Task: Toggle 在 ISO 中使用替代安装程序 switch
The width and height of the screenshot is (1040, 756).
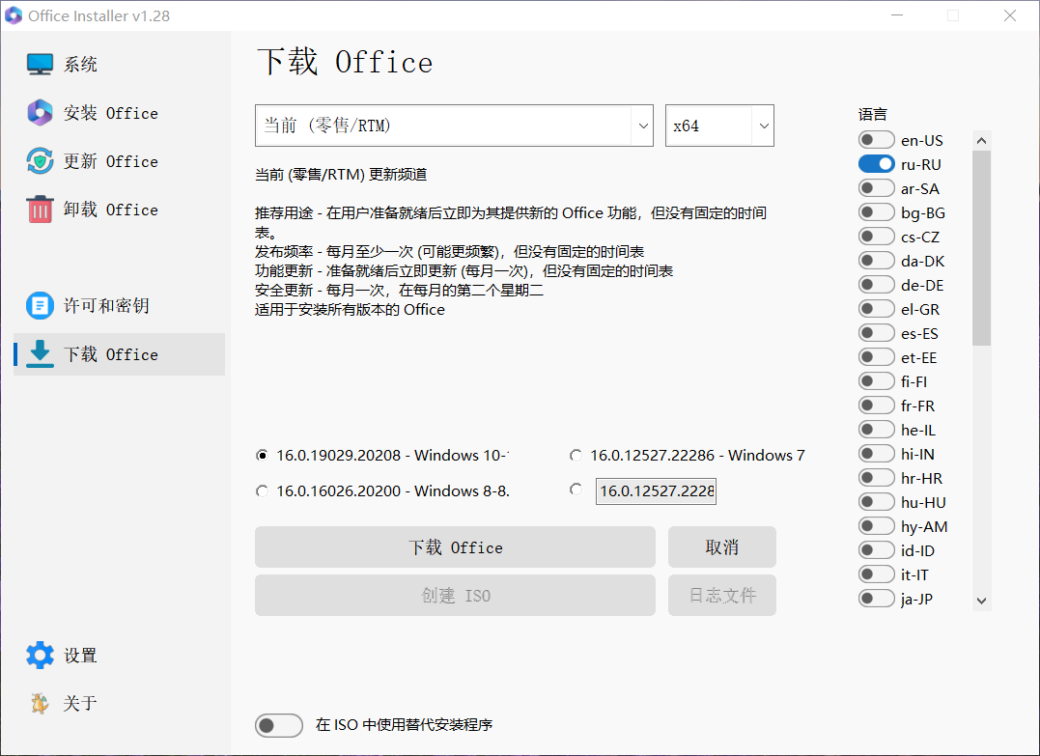Action: [x=278, y=725]
